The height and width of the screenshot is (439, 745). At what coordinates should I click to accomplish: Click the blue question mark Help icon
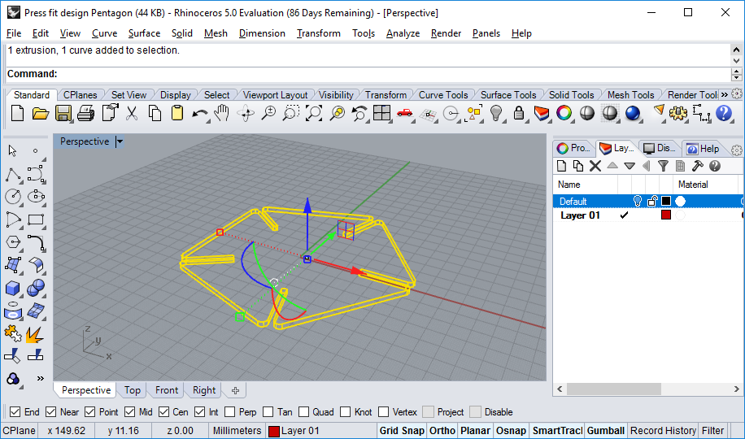tap(724, 114)
